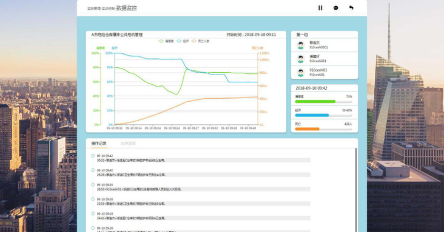Select the 09-10 09:40 log timeline marker

(x=93, y=170)
